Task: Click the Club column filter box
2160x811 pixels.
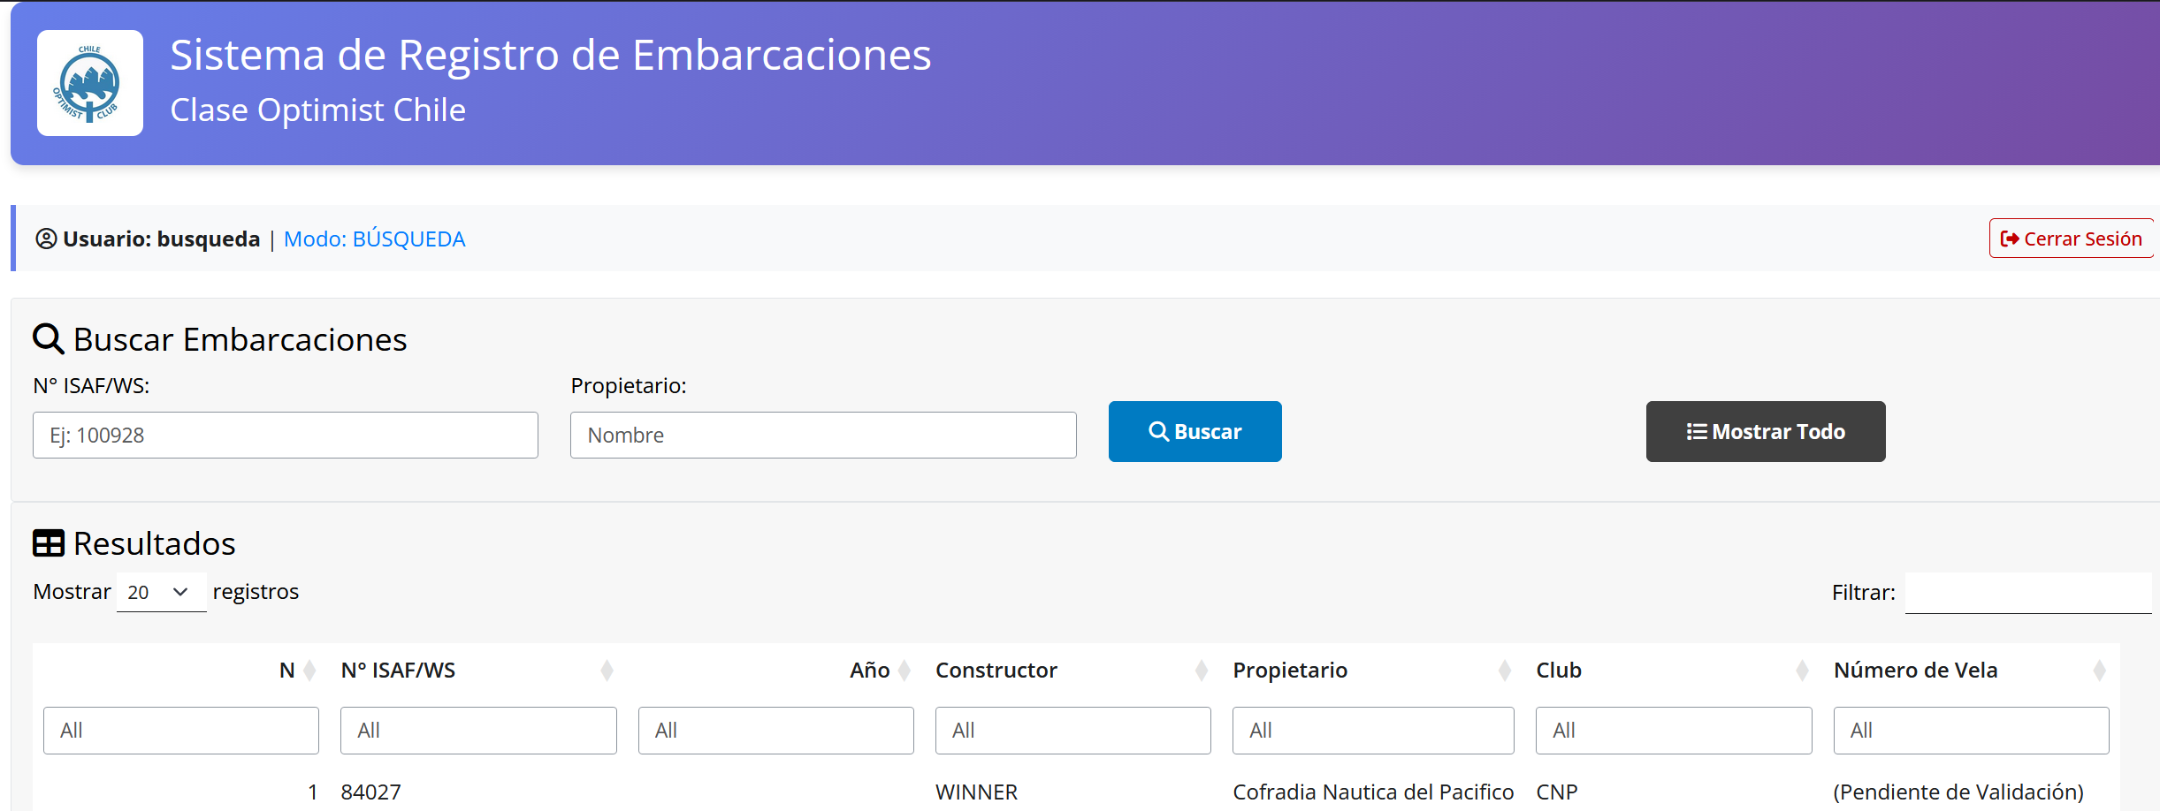Action: [1673, 731]
